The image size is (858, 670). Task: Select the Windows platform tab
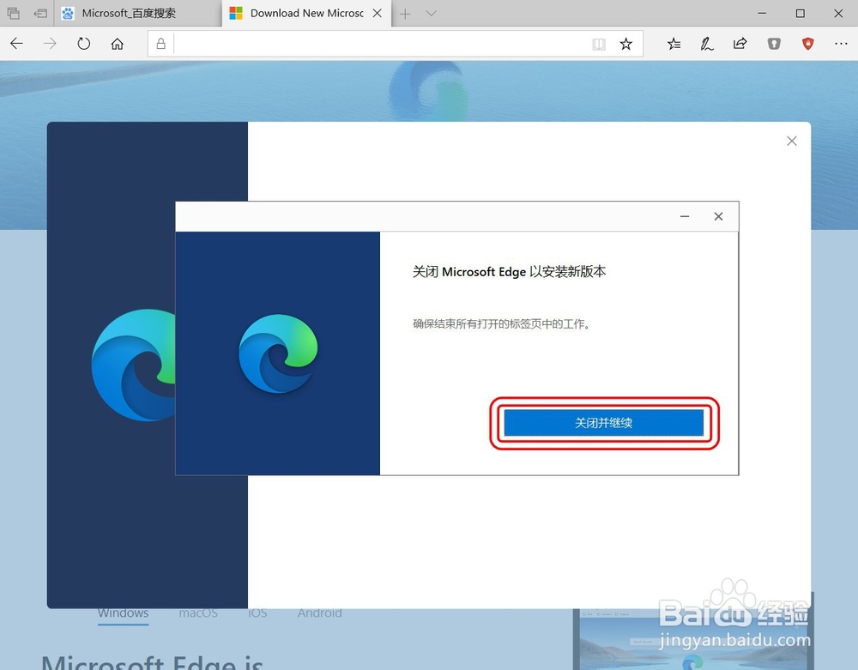coord(123,613)
